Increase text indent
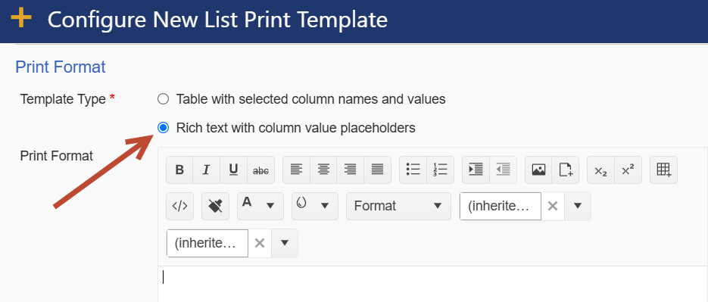This screenshot has width=708, height=302. (x=476, y=170)
